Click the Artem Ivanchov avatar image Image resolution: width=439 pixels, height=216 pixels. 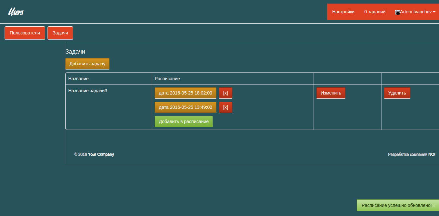(x=397, y=12)
